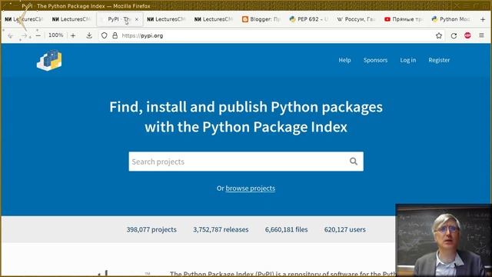492x277 pixels.
Task: Click the 3,752,787 releases statistic
Action: click(221, 229)
